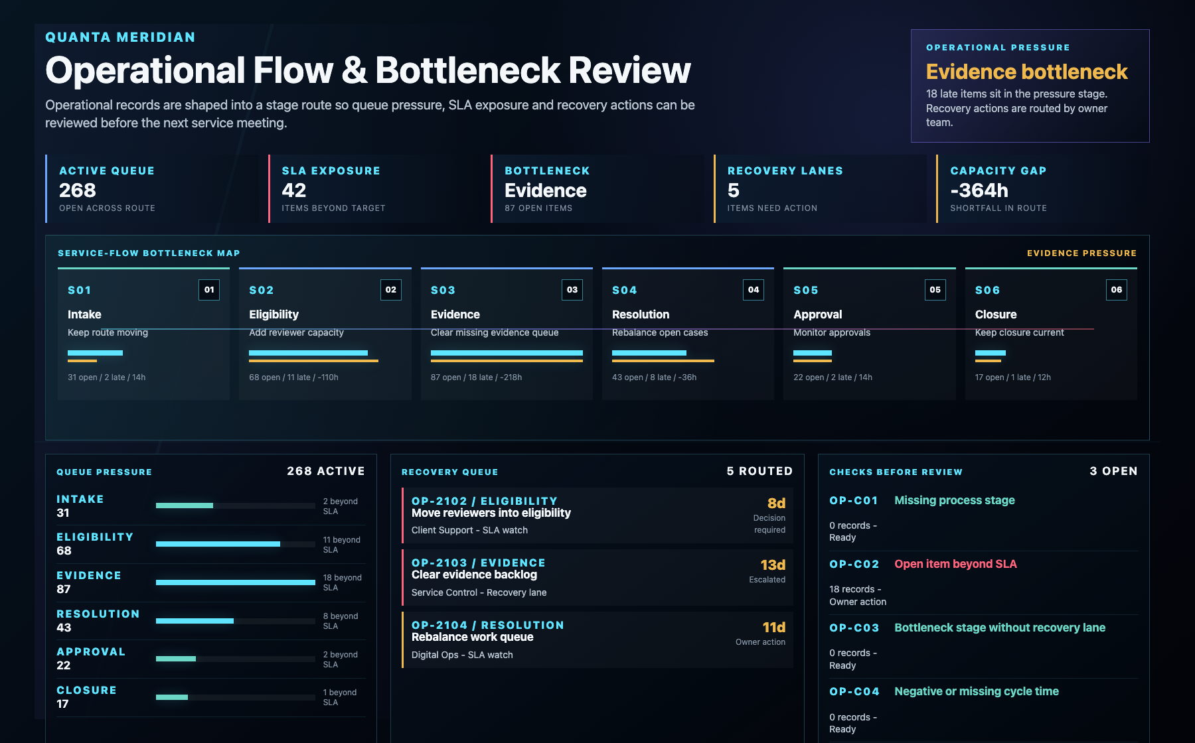Viewport: 1195px width, 743px height.
Task: Open the Recovery Lanes 5 card
Action: (x=820, y=189)
